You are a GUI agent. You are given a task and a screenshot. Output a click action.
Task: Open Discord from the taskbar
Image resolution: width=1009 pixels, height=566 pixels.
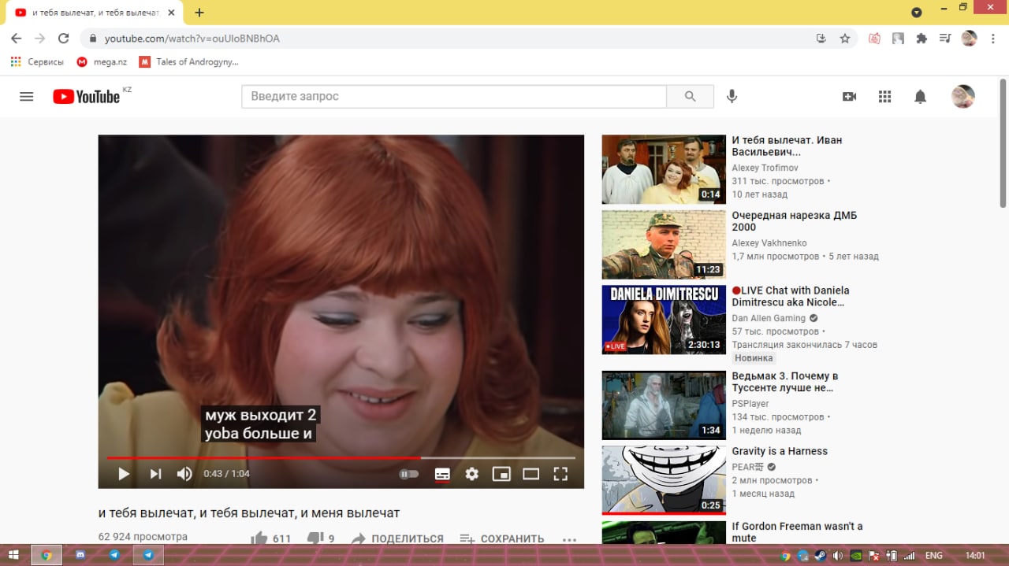80,555
